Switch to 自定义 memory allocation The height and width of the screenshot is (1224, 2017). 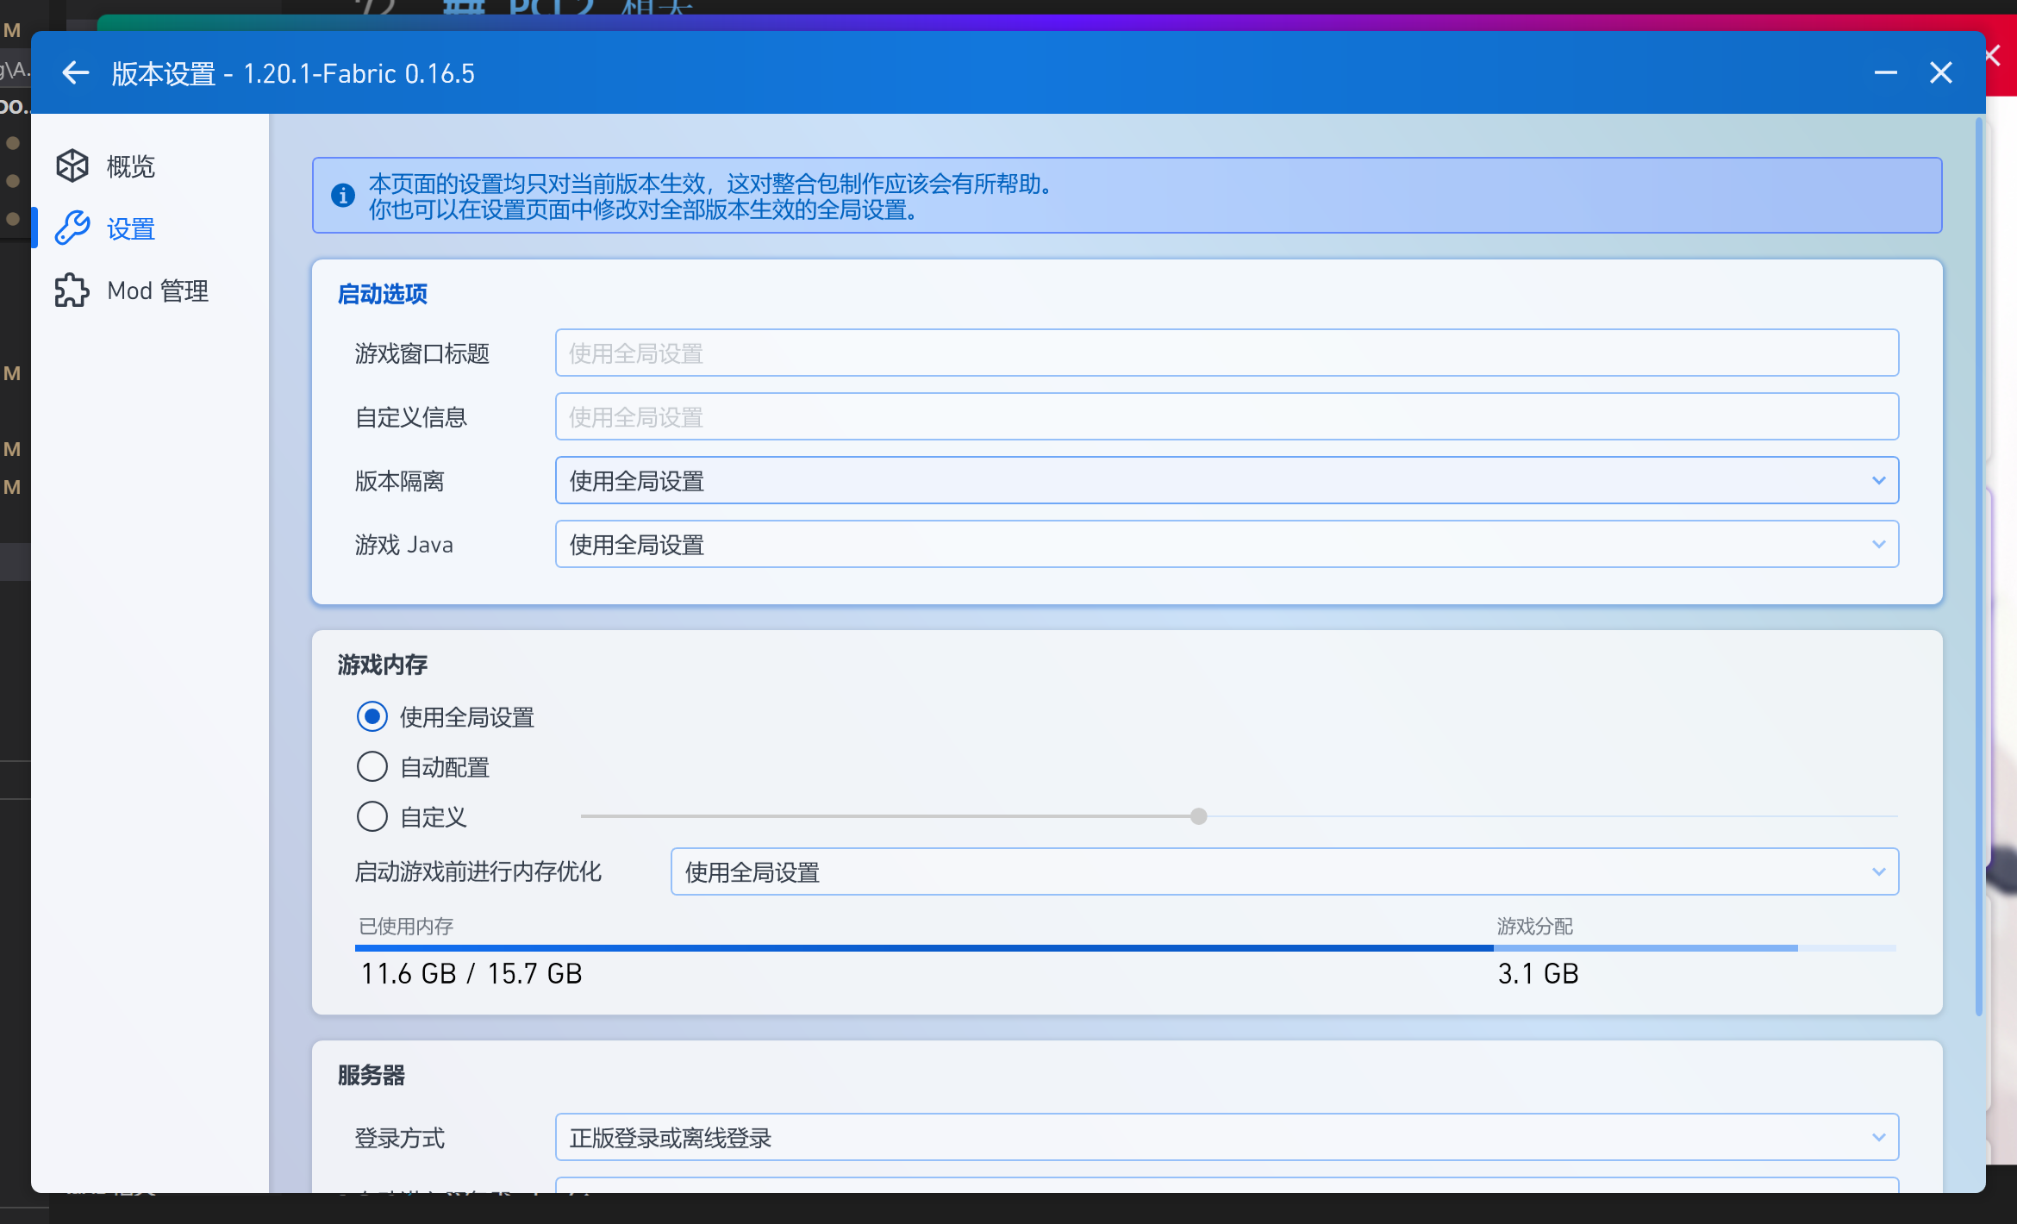click(x=372, y=816)
